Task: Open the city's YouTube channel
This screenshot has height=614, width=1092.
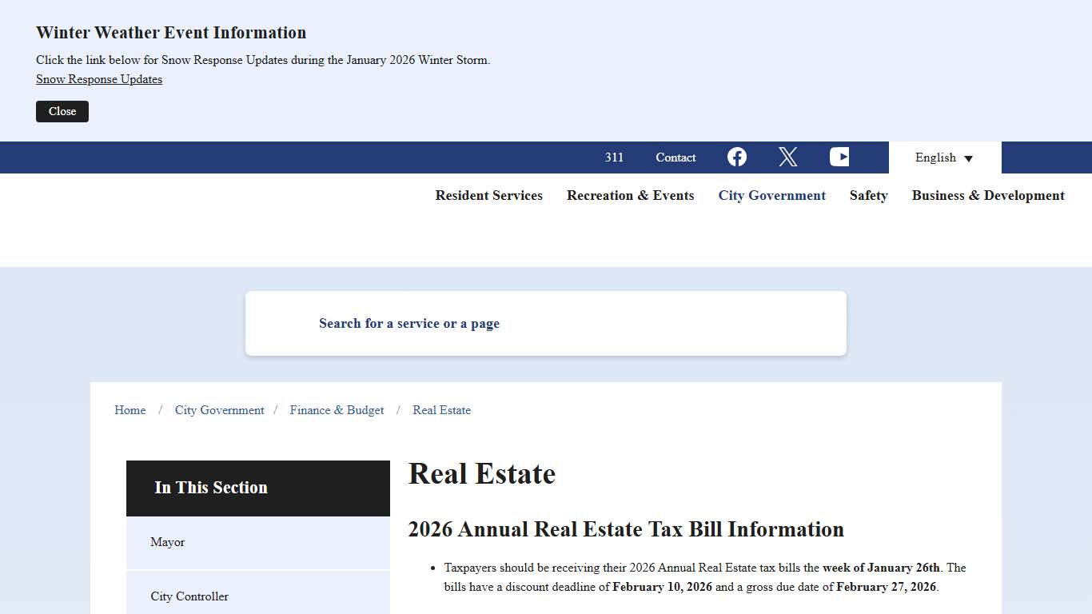Action: (x=839, y=157)
